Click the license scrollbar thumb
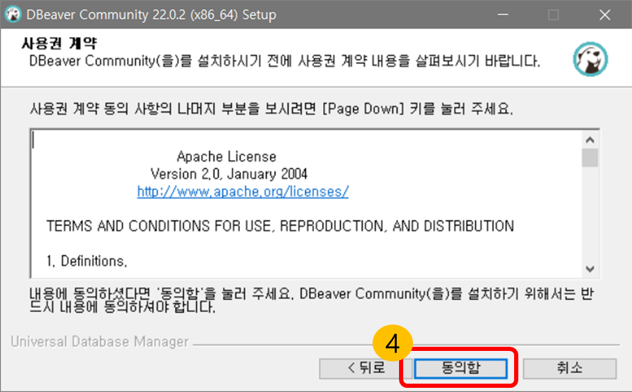This screenshot has width=632, height=392. pyautogui.click(x=590, y=157)
